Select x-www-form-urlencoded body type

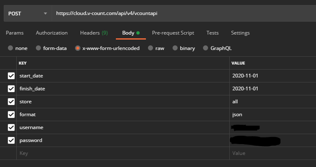(x=78, y=48)
